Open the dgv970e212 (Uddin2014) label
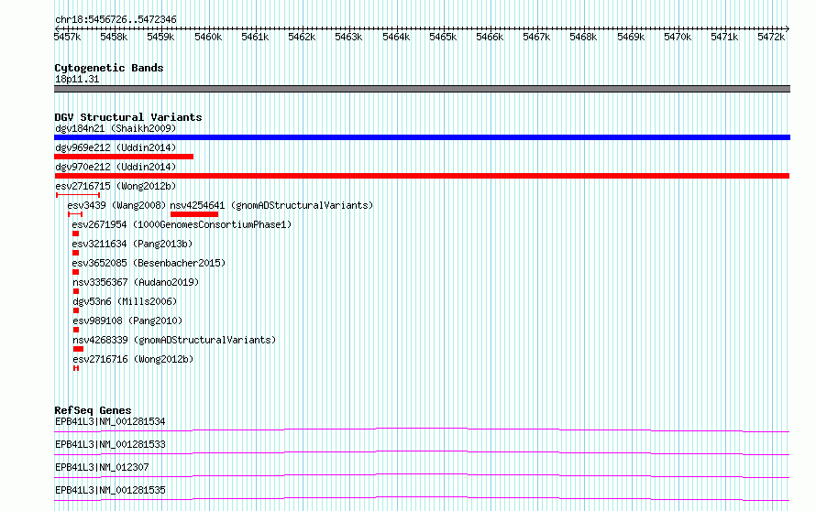 click(x=116, y=167)
